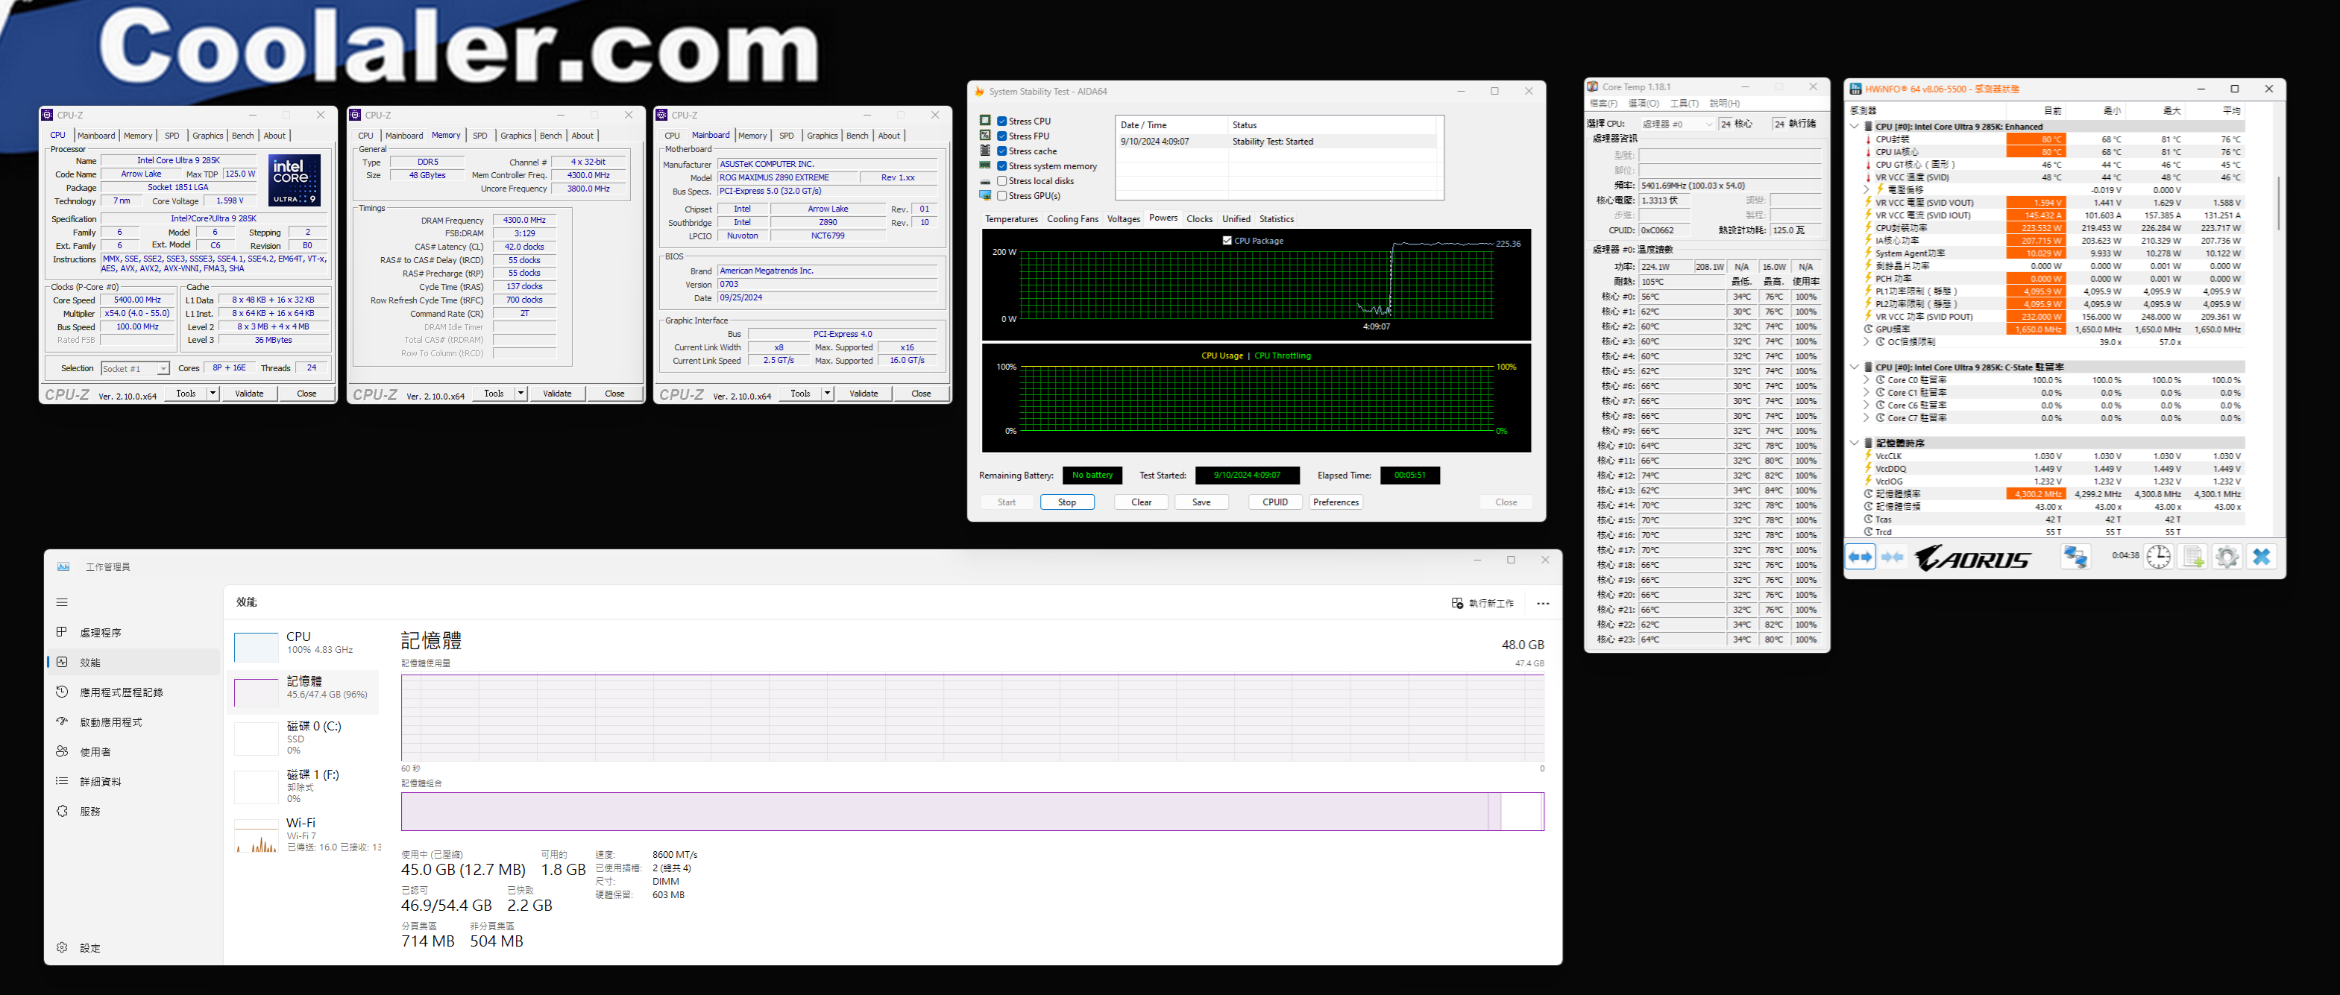Select Performance page icon in Task Manager
The height and width of the screenshot is (995, 2340).
point(62,662)
